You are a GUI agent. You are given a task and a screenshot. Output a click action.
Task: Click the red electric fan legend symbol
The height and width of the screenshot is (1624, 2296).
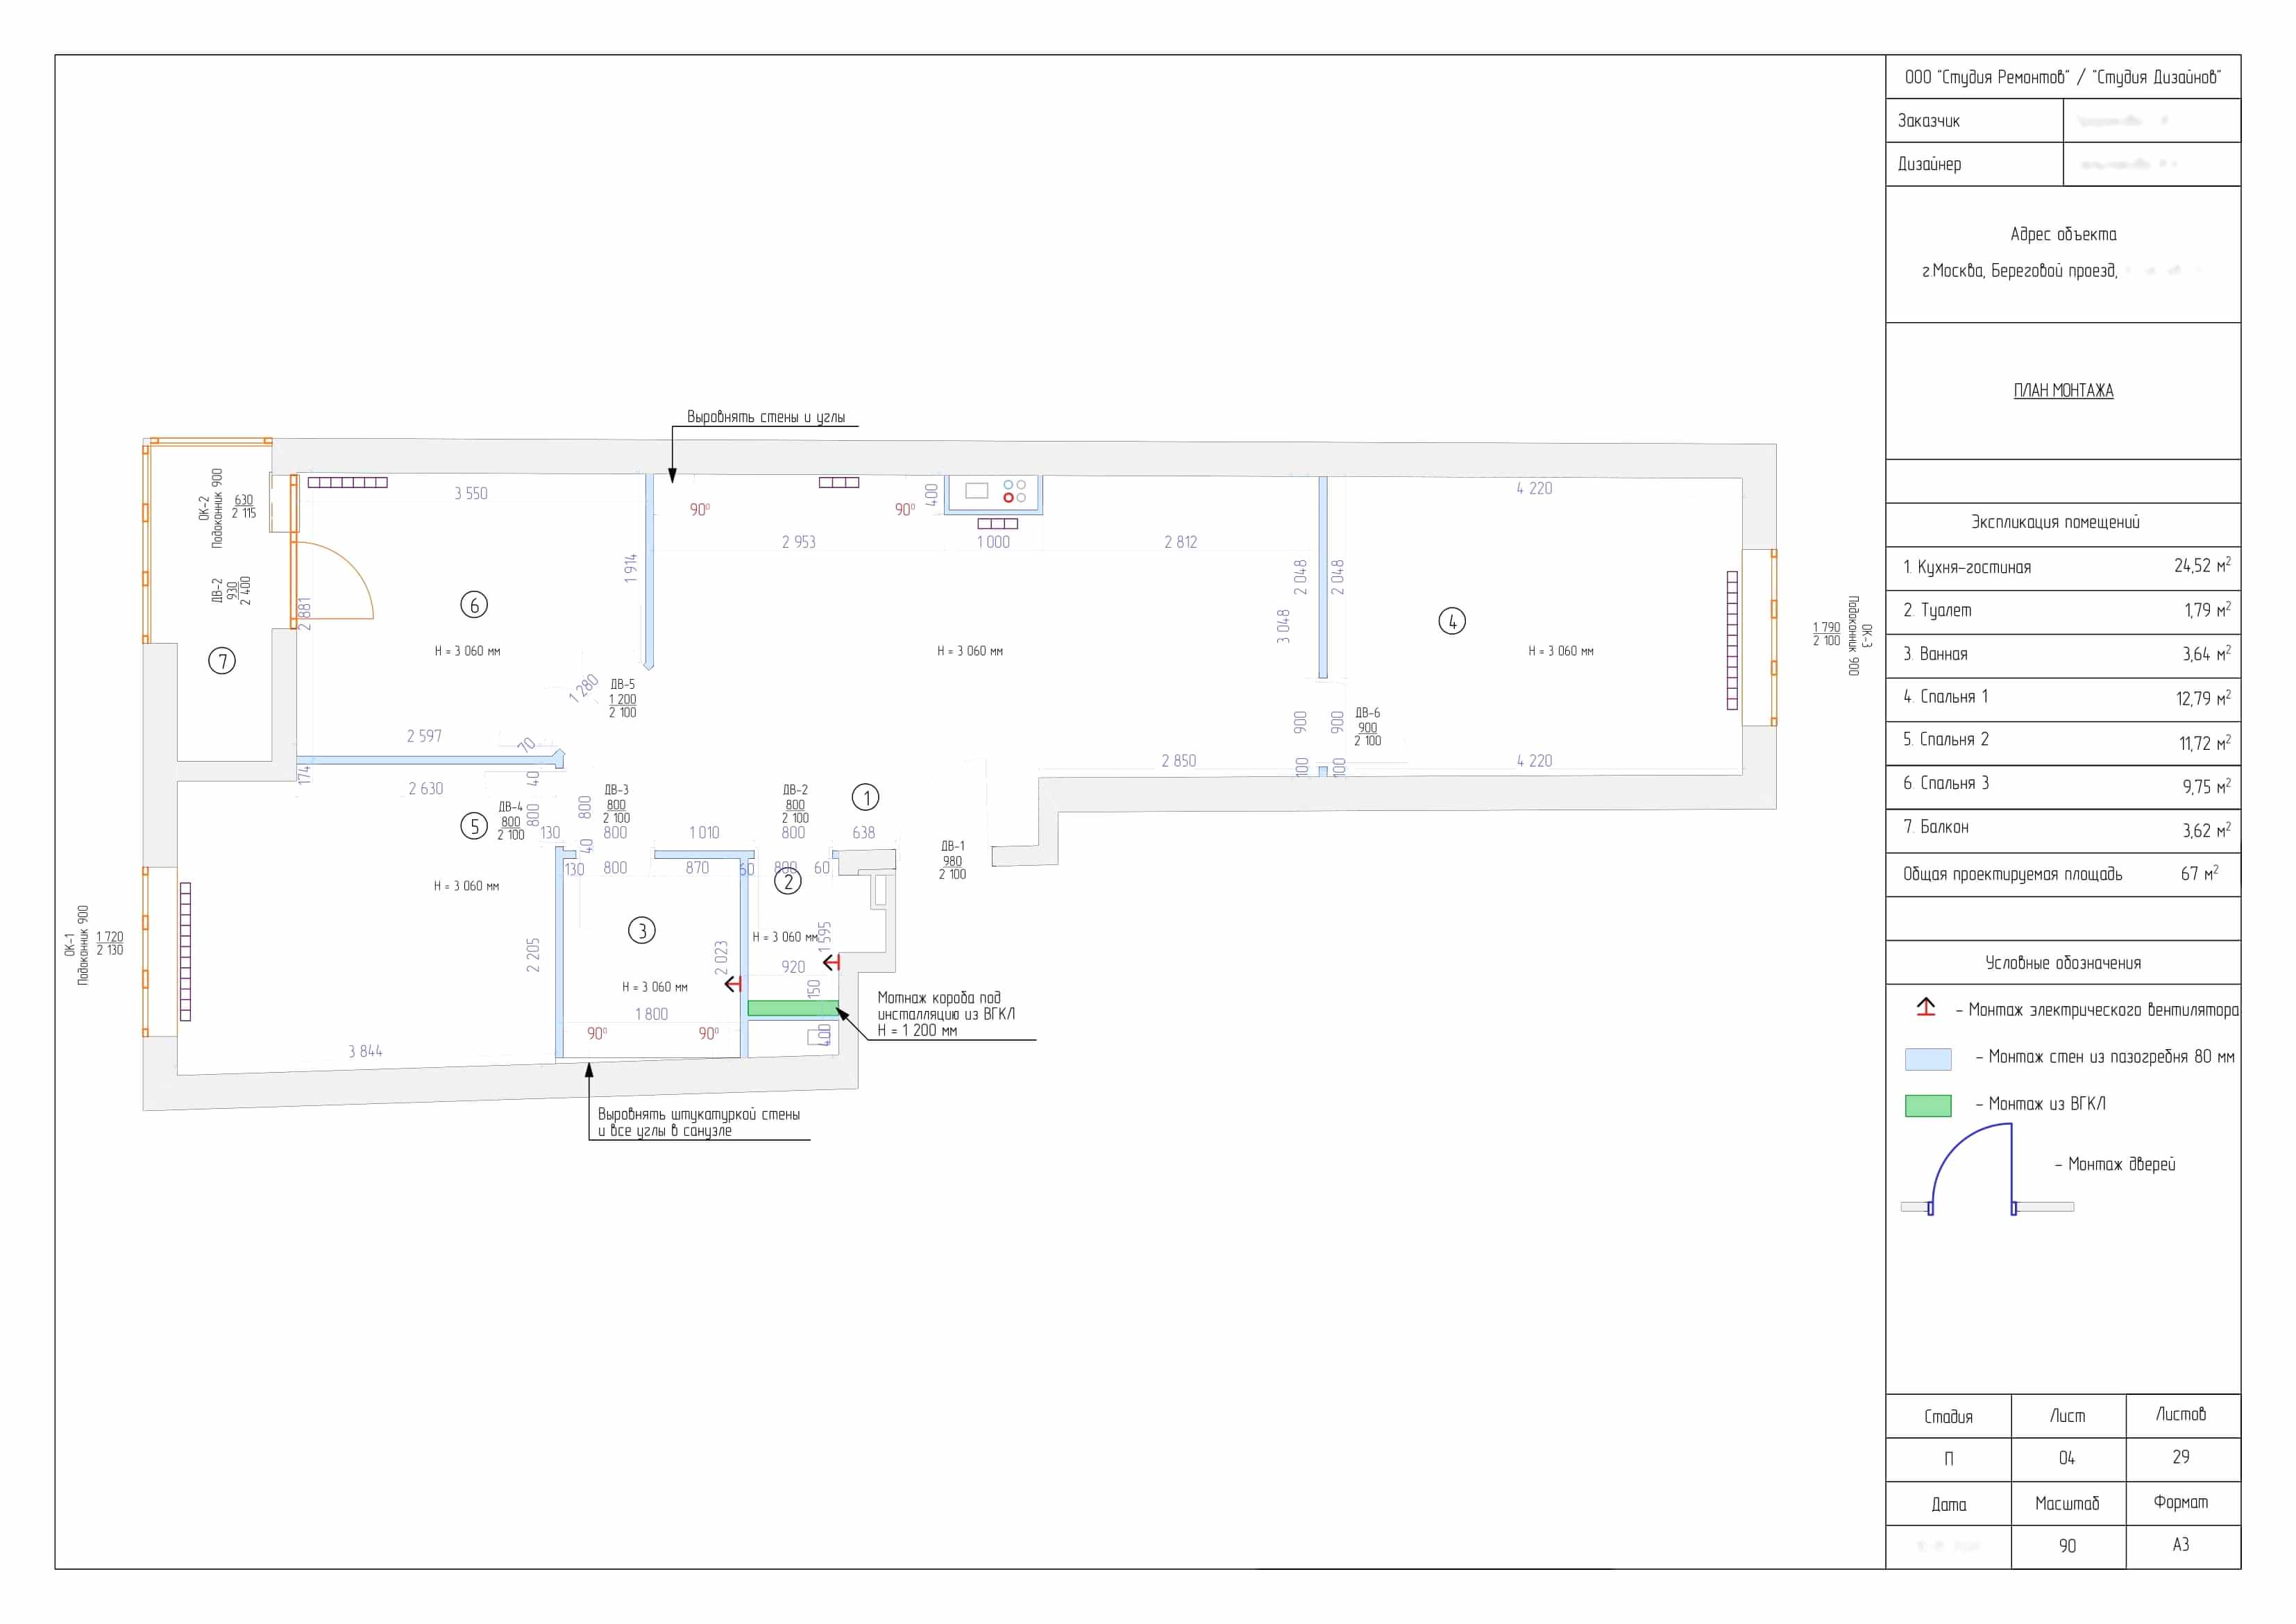click(x=1926, y=1007)
